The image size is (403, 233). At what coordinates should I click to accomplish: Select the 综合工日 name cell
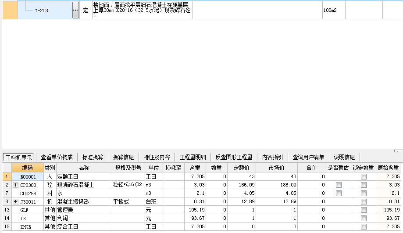(x=84, y=226)
